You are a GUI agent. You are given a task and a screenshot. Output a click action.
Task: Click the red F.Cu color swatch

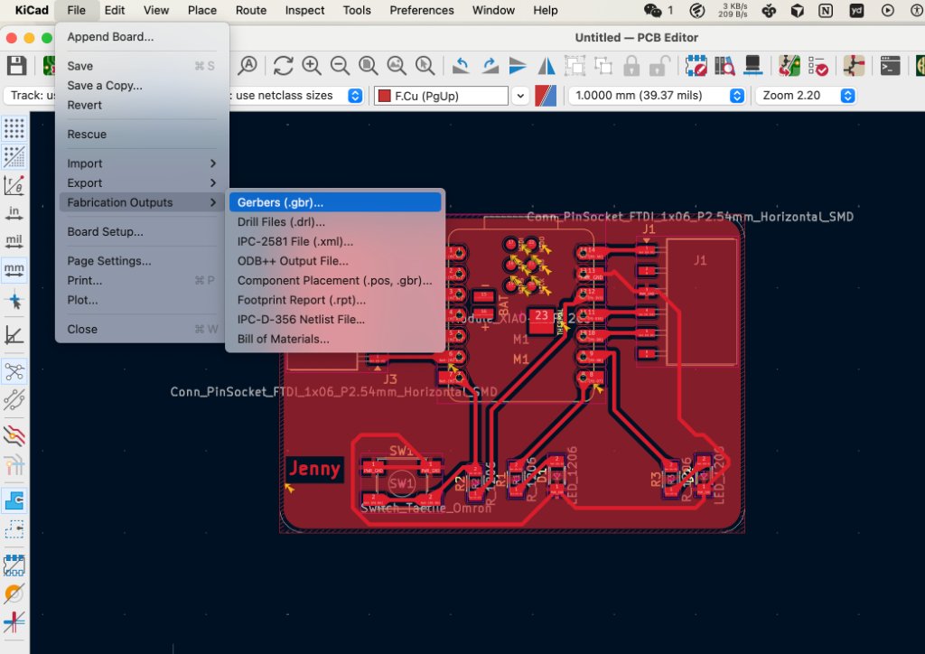pyautogui.click(x=385, y=96)
